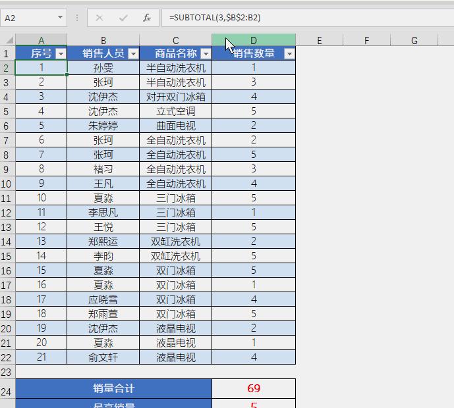Click cell with 王悦

click(x=103, y=227)
